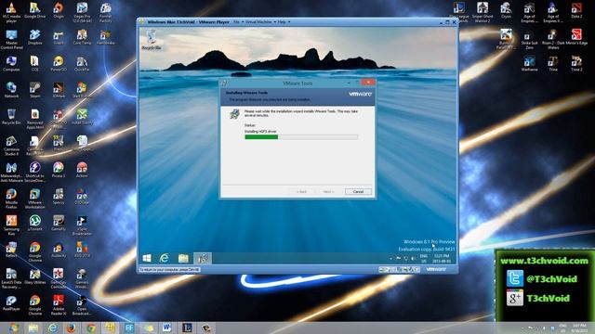Launch Core Temp desktop shortcut
The image size is (595, 334).
tap(82, 37)
